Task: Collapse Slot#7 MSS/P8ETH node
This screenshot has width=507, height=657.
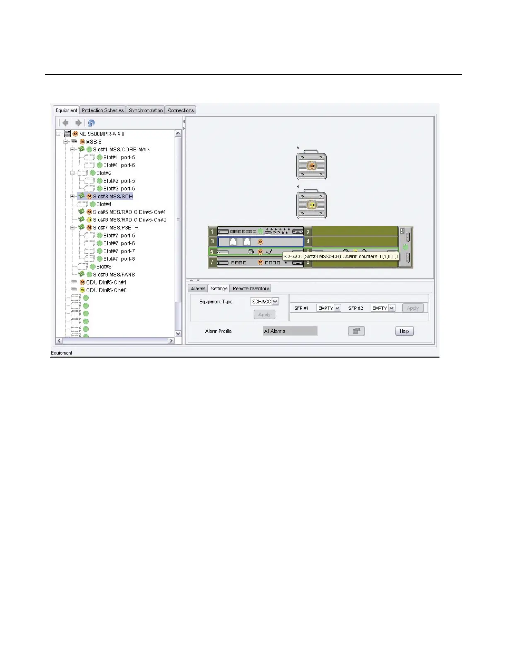Action: coord(72,228)
